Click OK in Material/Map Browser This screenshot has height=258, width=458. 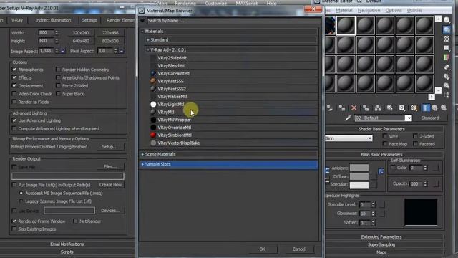coord(263,249)
